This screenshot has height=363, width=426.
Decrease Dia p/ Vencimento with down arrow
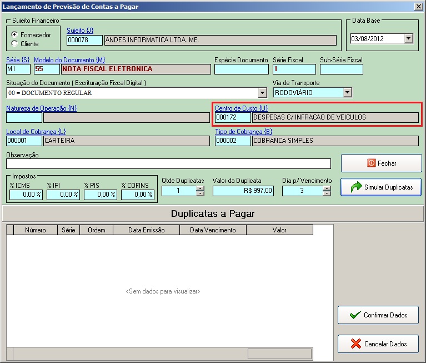point(327,193)
